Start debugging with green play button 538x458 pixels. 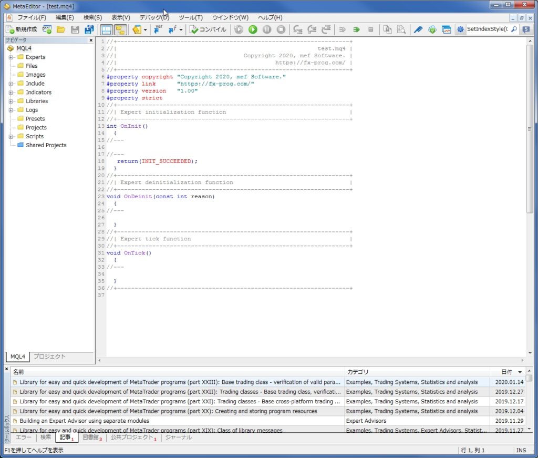(x=253, y=29)
